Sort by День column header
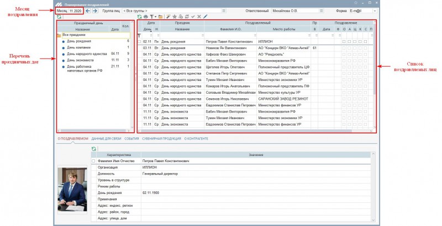The height and width of the screenshot is (226, 442). coord(148,29)
